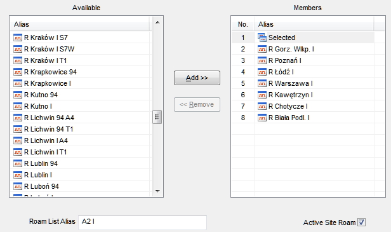Click the R Warszawa I member icon
391x232 pixels.
(262, 83)
